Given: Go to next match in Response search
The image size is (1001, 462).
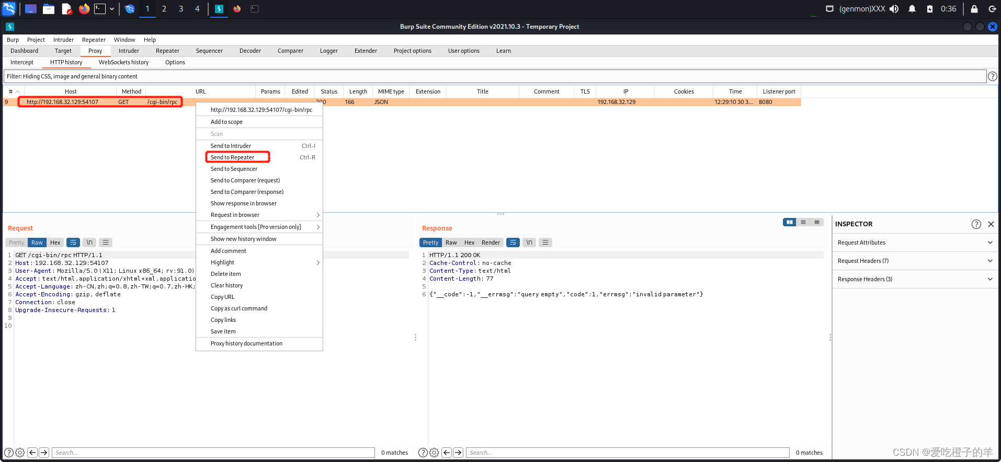Looking at the screenshot, I should [x=458, y=453].
